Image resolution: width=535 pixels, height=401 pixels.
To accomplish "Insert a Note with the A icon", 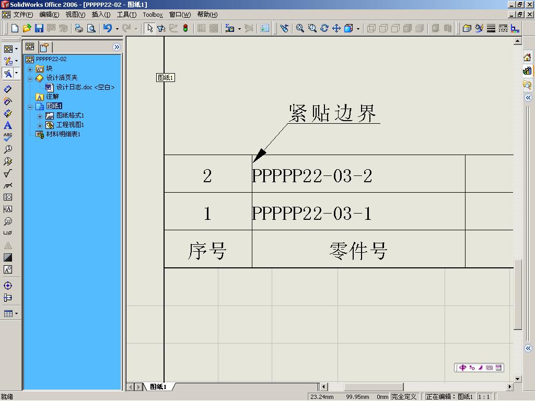I will pyautogui.click(x=7, y=125).
